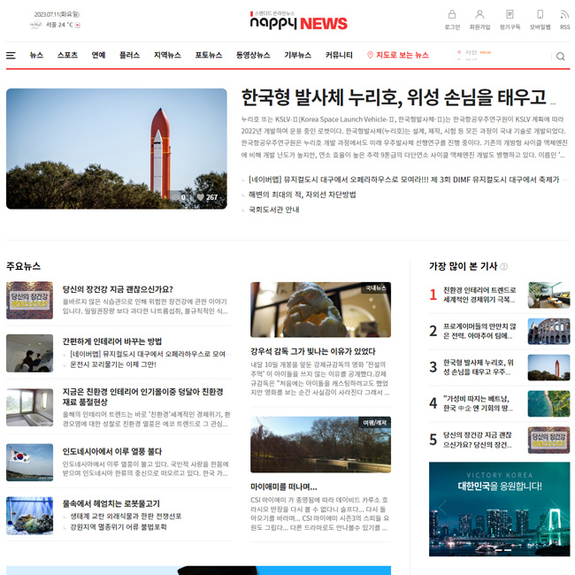
Task: Open the 포토뉴스 menu
Action: pos(209,55)
